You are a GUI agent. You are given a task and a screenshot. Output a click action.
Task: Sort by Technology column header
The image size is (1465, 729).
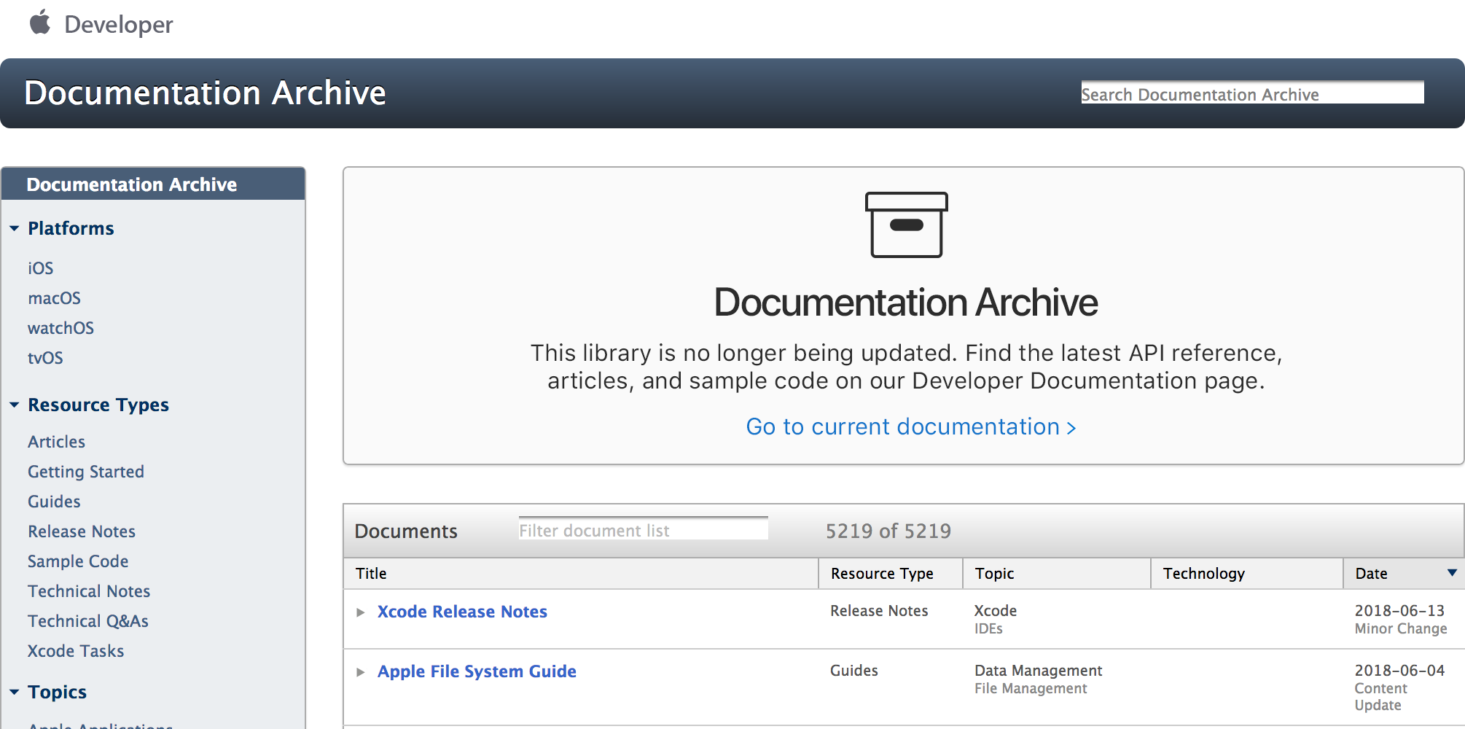click(1247, 574)
